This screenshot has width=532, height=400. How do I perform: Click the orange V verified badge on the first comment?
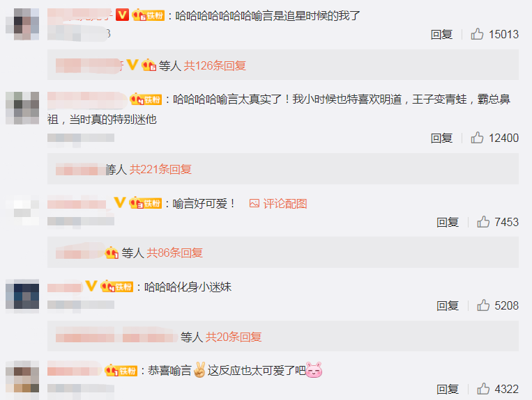(122, 15)
